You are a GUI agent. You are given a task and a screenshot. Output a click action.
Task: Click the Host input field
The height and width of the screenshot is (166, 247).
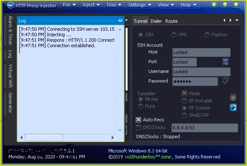pyautogui.click(x=201, y=52)
